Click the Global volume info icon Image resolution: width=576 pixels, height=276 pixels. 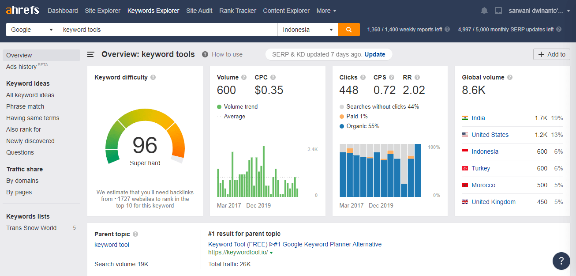pos(510,77)
